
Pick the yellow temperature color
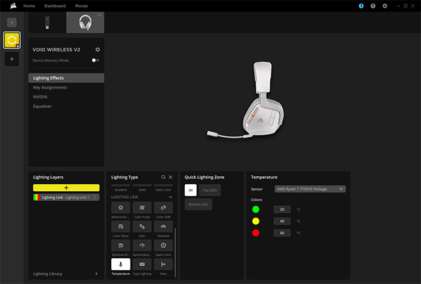pos(256,221)
